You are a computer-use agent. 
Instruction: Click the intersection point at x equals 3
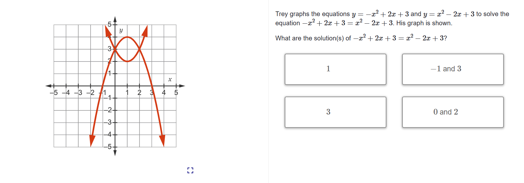point(140,49)
